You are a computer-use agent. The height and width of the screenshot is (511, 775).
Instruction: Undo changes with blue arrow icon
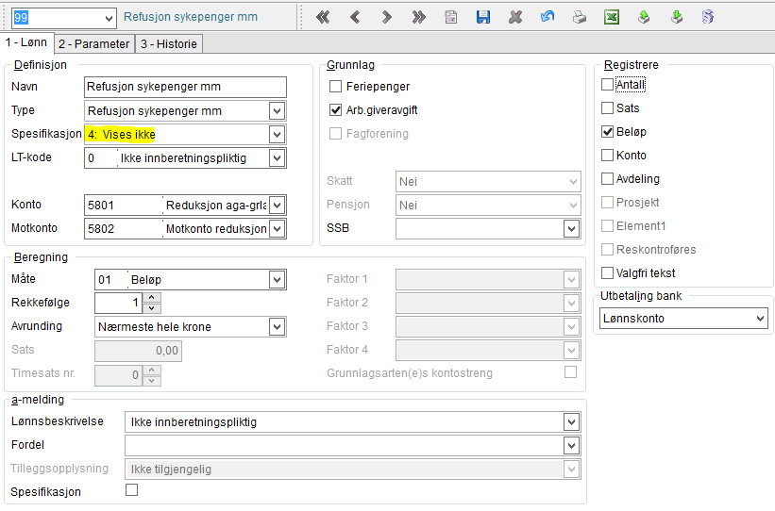(548, 17)
